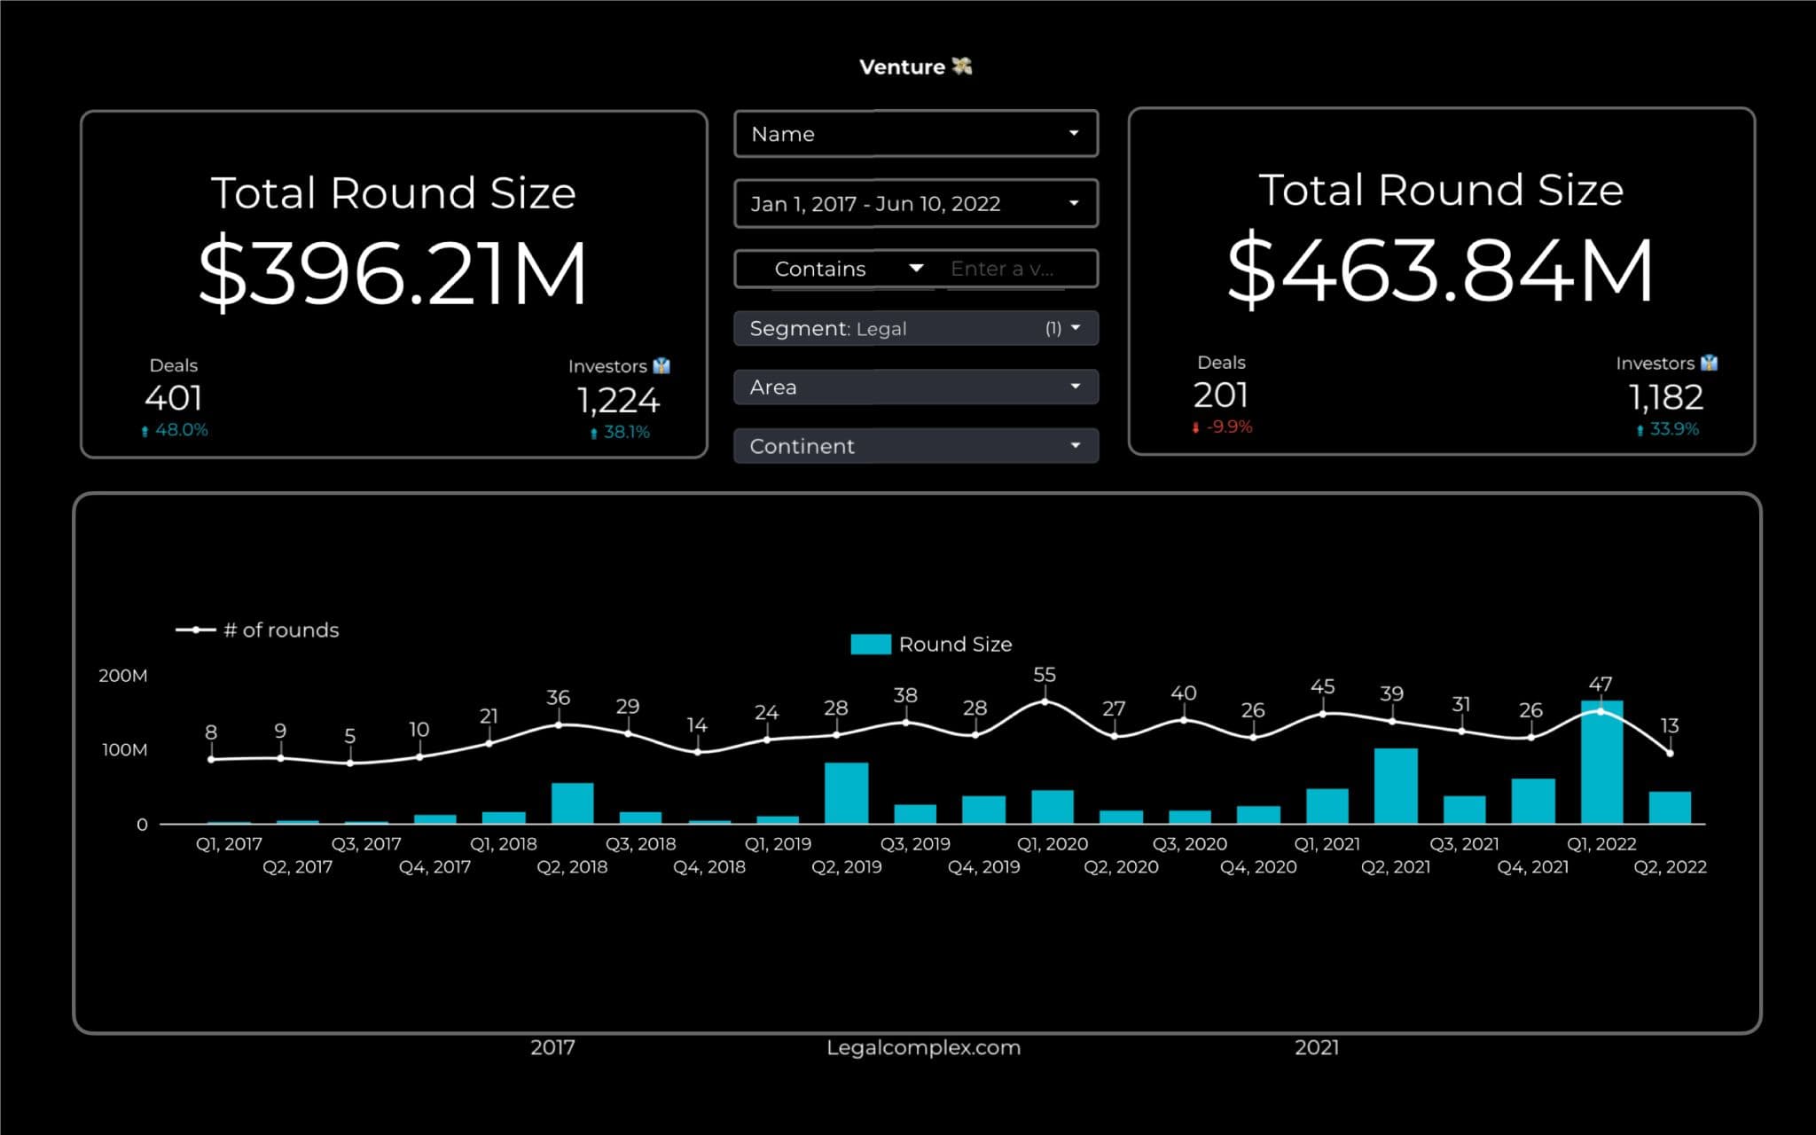The width and height of the screenshot is (1816, 1135).
Task: Click the Q1, 2020 data point labeled 55
Action: pyautogui.click(x=1045, y=701)
